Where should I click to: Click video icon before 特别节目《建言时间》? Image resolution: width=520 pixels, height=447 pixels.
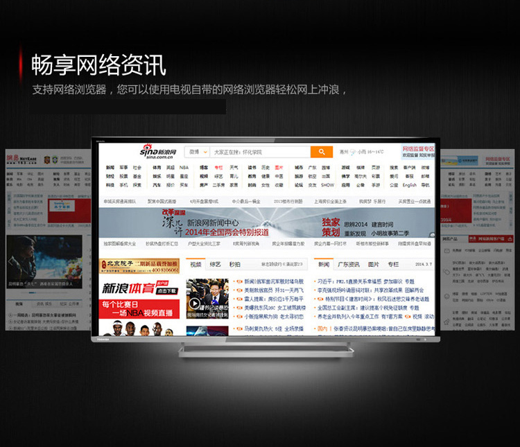[321, 299]
